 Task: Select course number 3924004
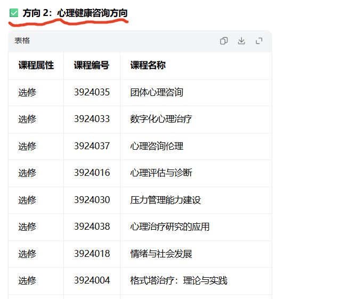92,280
